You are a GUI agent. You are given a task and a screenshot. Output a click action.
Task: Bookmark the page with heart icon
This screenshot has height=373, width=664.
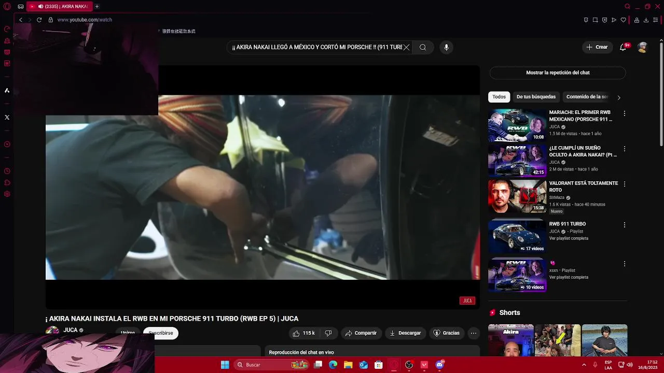(x=623, y=20)
